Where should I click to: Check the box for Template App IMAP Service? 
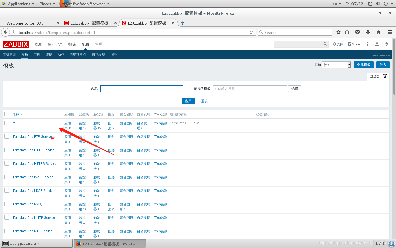click(x=7, y=177)
